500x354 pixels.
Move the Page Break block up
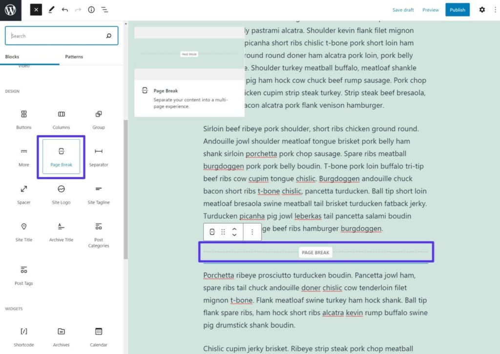[x=235, y=229]
